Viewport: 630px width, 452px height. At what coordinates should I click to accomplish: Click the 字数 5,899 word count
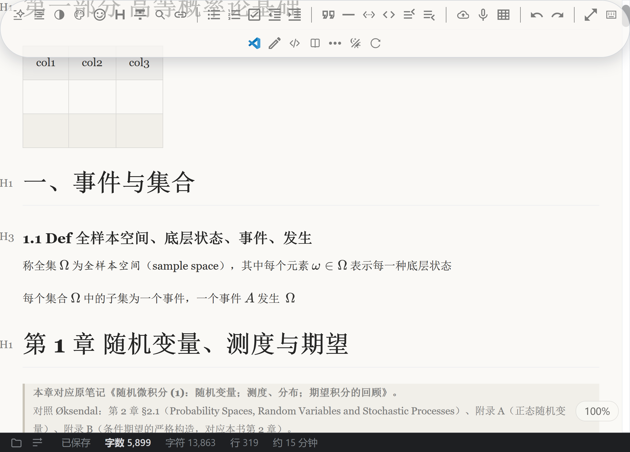pyautogui.click(x=128, y=443)
